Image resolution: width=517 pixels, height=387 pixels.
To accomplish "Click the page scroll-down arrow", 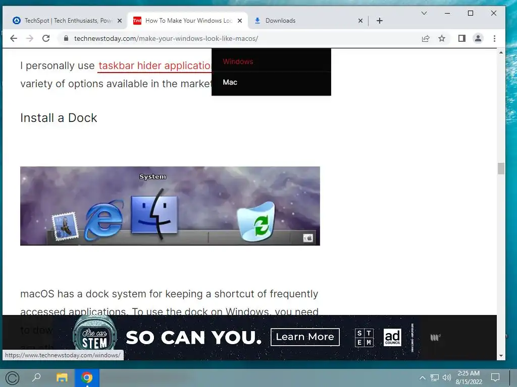I will [501, 356].
